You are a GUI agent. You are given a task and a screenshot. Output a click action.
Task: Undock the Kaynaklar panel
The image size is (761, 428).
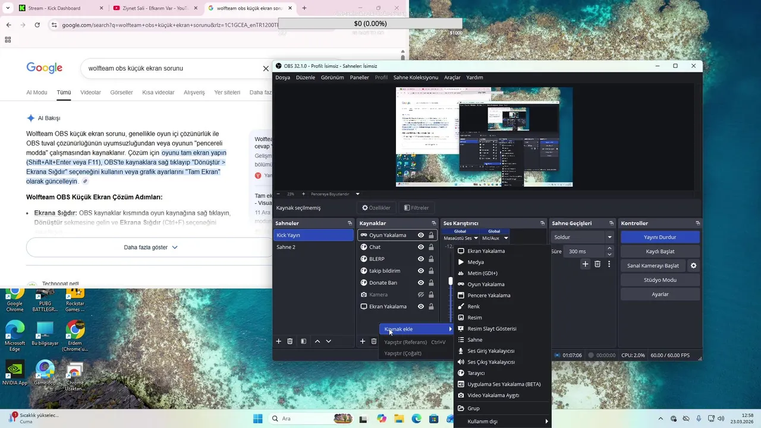tap(433, 224)
